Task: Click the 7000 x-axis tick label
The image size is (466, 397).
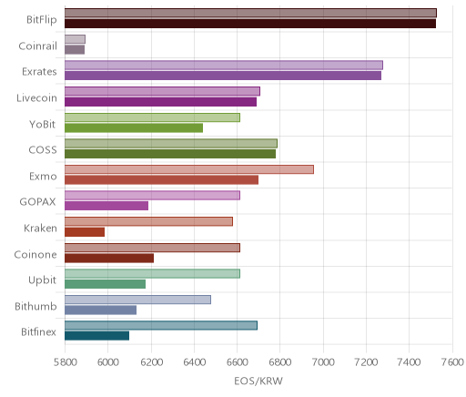Action: click(x=323, y=362)
